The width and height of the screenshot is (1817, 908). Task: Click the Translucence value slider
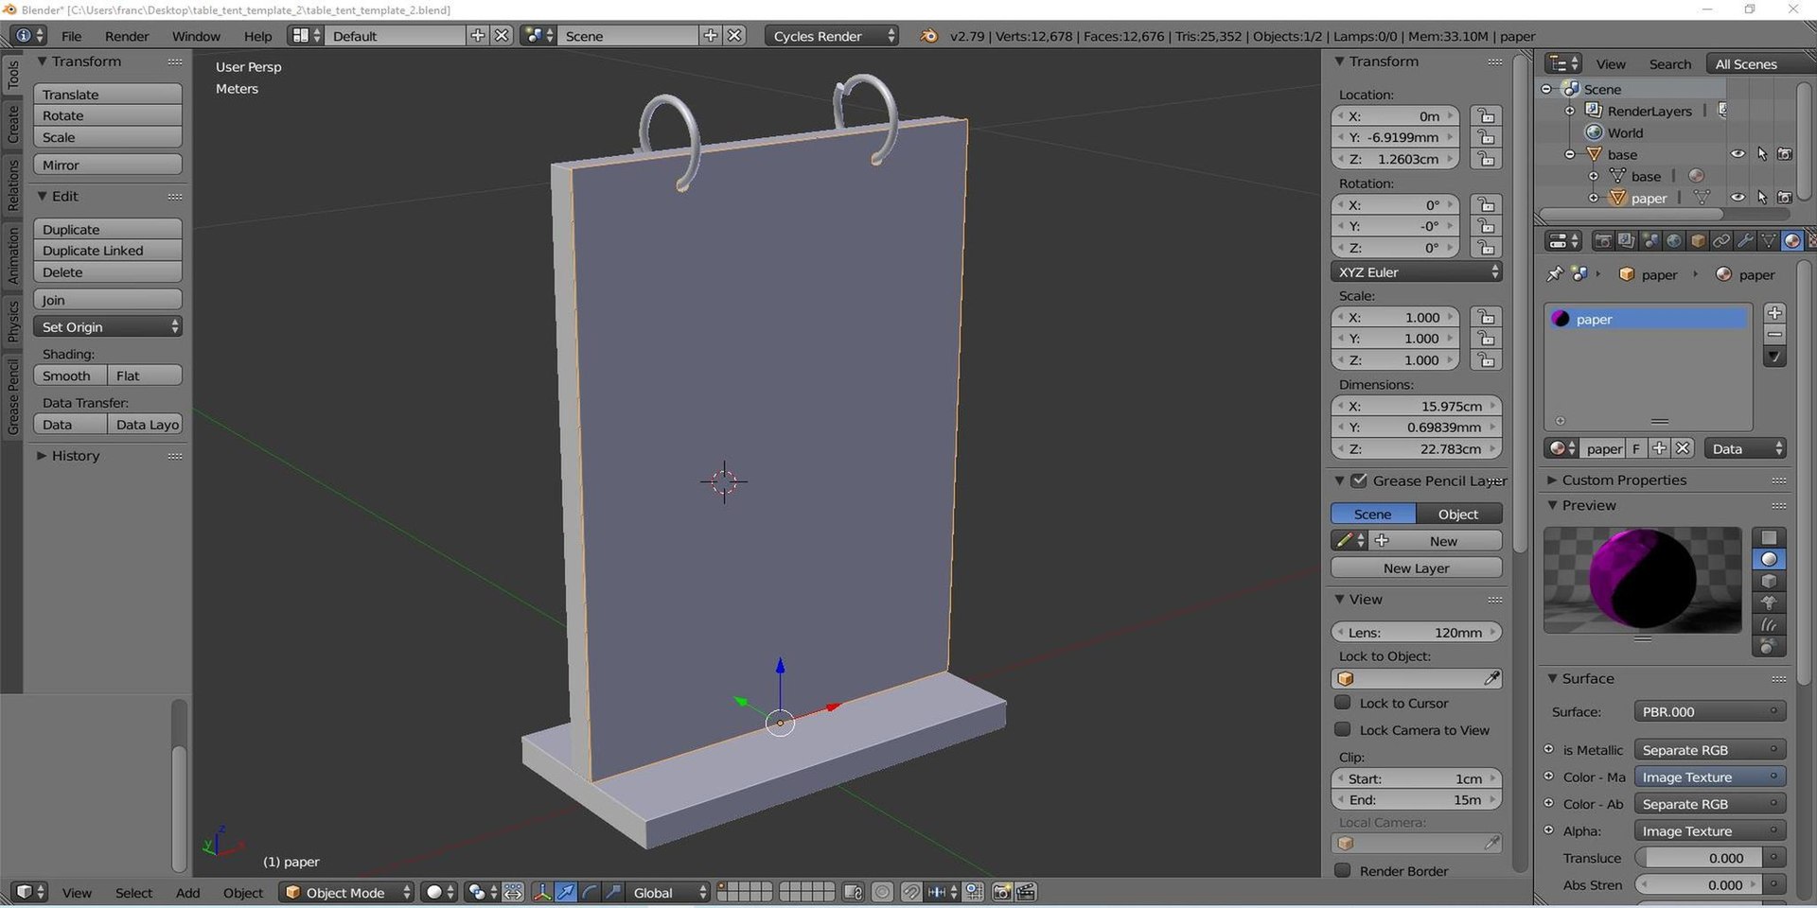[x=1699, y=858]
